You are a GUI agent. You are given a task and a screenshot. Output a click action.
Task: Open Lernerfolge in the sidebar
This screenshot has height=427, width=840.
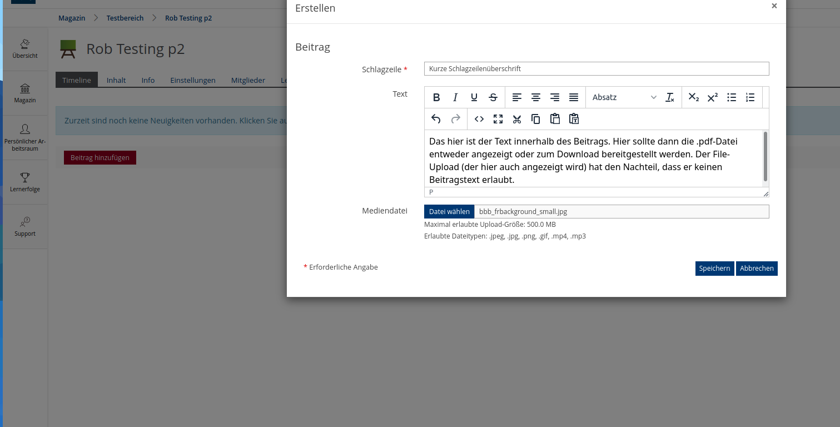[x=25, y=182]
